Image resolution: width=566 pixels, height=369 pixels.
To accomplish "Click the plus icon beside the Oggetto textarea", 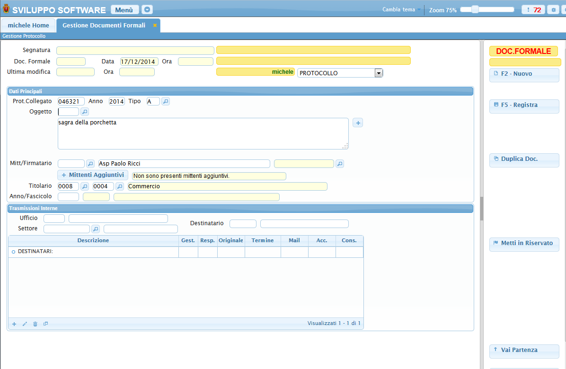I will [358, 123].
